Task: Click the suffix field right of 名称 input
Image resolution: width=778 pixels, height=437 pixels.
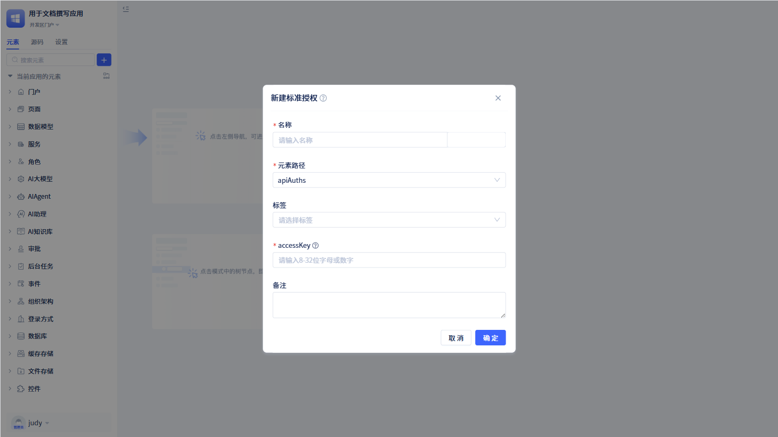Action: pos(476,140)
